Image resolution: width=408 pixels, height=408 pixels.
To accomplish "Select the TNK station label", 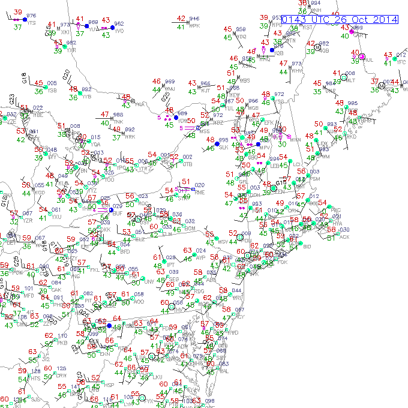I will click(118, 122).
